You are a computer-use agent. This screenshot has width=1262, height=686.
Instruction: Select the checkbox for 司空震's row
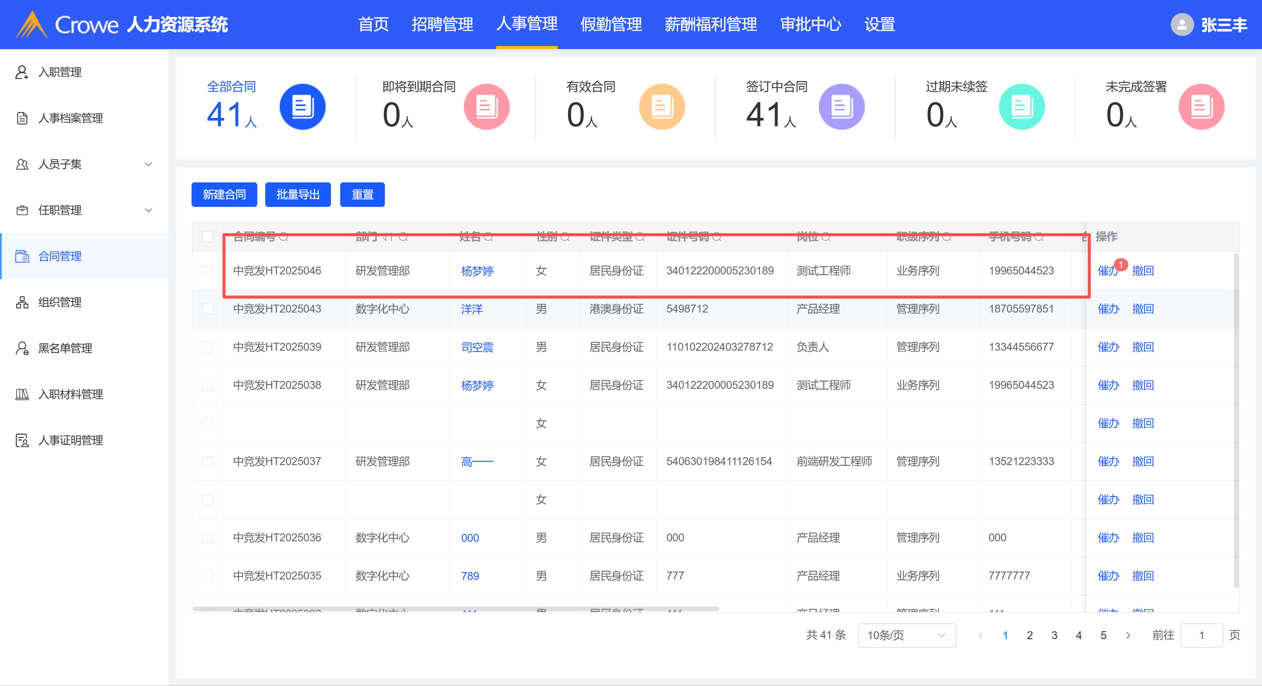[208, 348]
